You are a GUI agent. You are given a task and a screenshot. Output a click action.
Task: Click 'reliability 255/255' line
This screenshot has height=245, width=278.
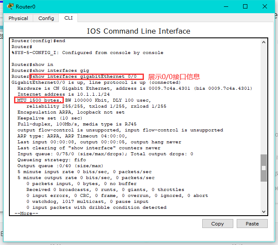pos(97,106)
